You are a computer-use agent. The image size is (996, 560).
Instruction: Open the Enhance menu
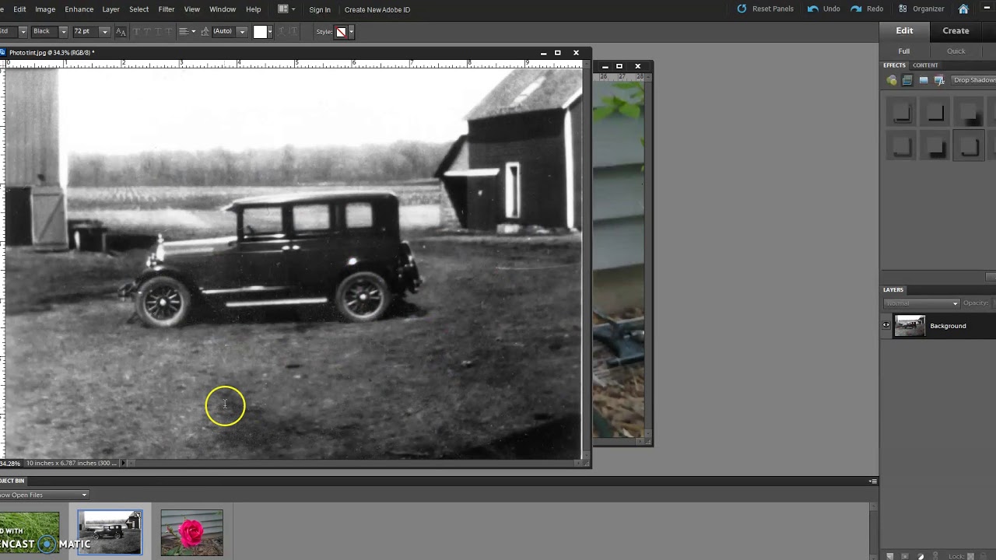79,9
